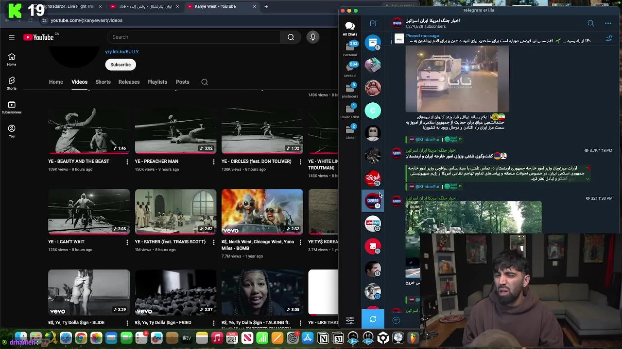The width and height of the screenshot is (622, 349).
Task: Play the YE - FATHER video thumbnail
Action: [175, 211]
